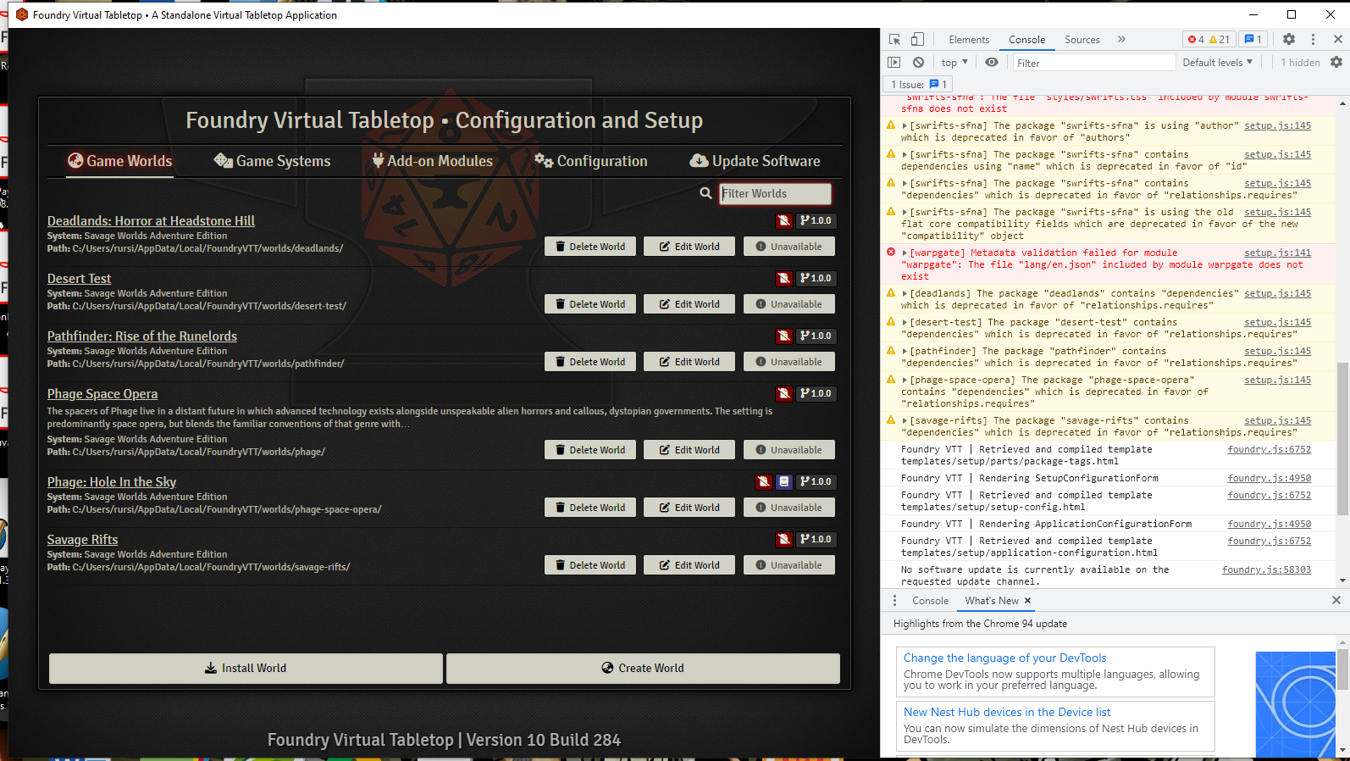Viewport: 1350px width, 761px height.
Task: Toggle the device toolbar icon in DevTools
Action: [x=917, y=40]
